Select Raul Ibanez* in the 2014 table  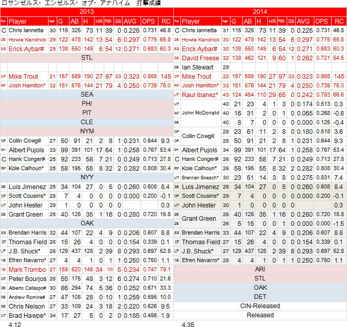[200, 95]
